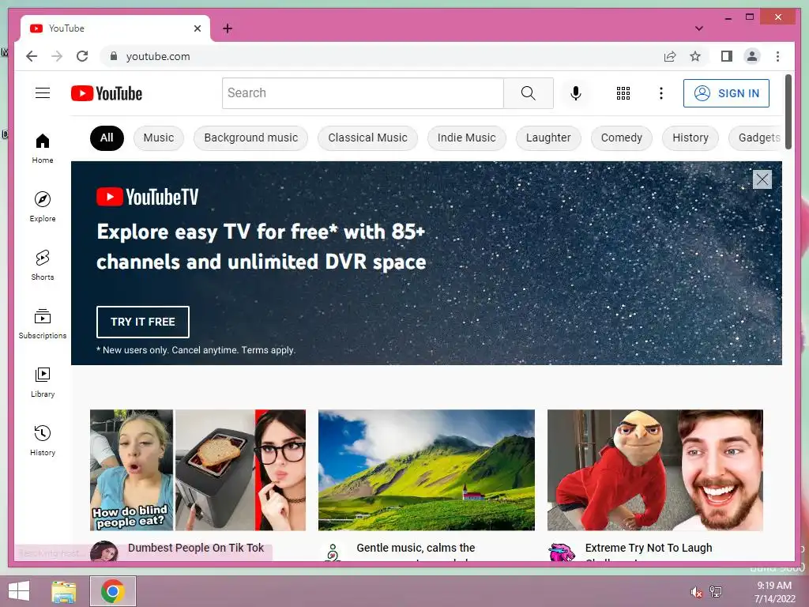Viewport: 809px width, 607px height.
Task: Click the magnifier search button
Action: [x=529, y=93]
